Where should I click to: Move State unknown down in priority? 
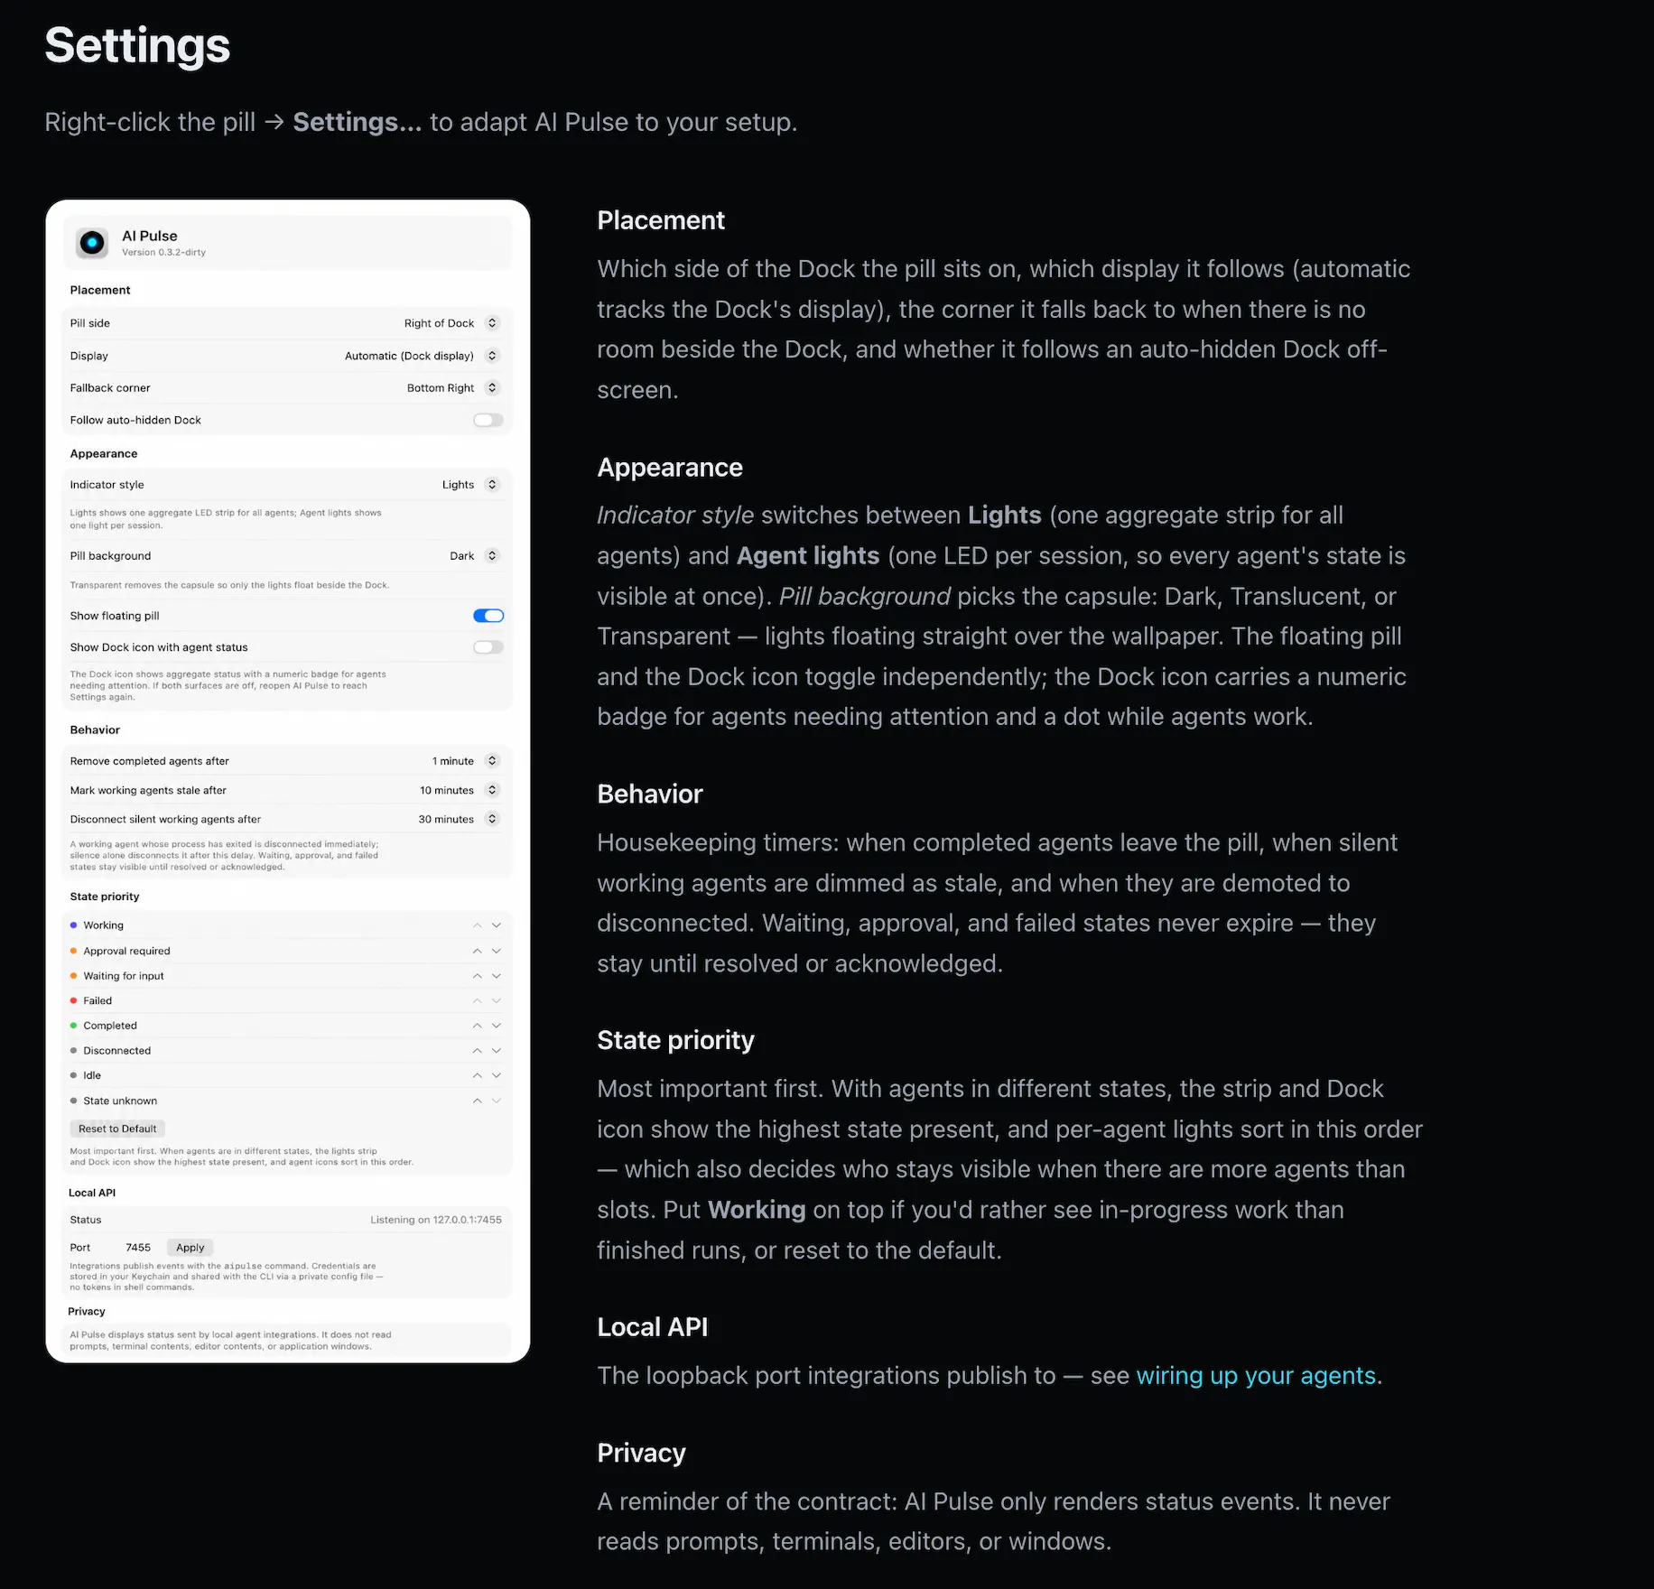click(497, 1101)
